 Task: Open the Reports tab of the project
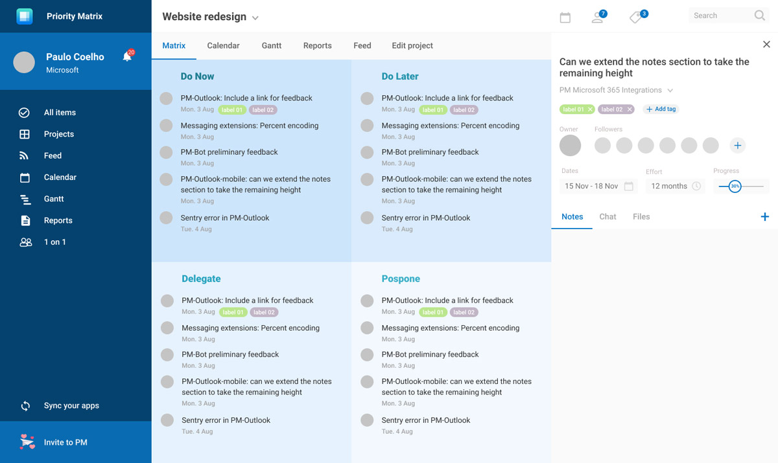pyautogui.click(x=317, y=45)
